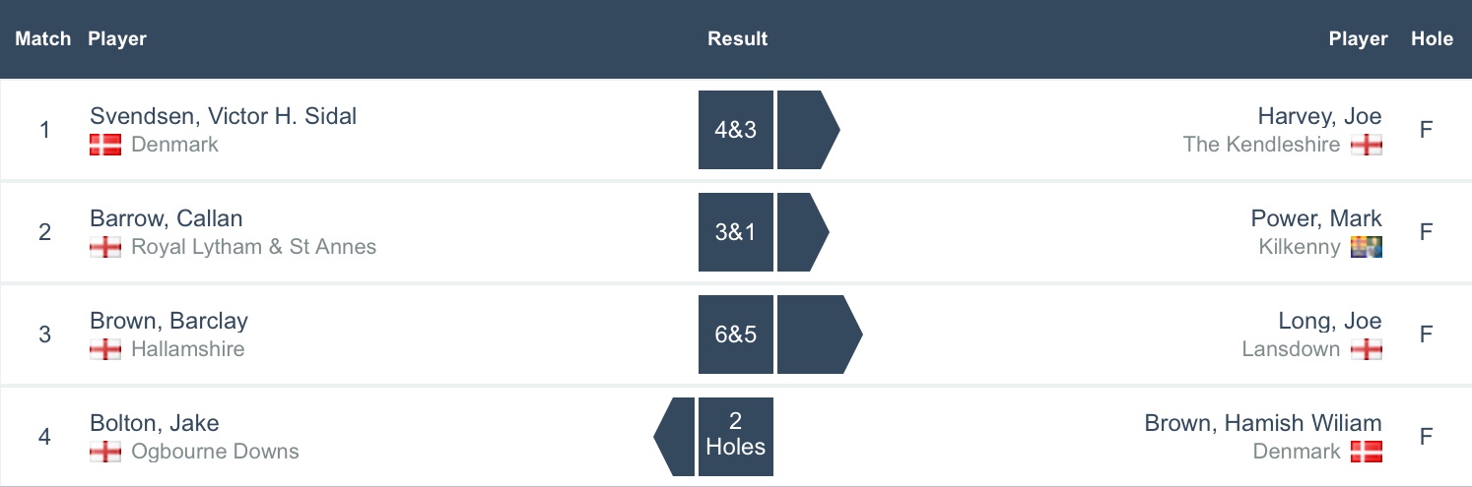Image resolution: width=1472 pixels, height=487 pixels.
Task: Select player Harvey, Joe
Action: 1319,116
